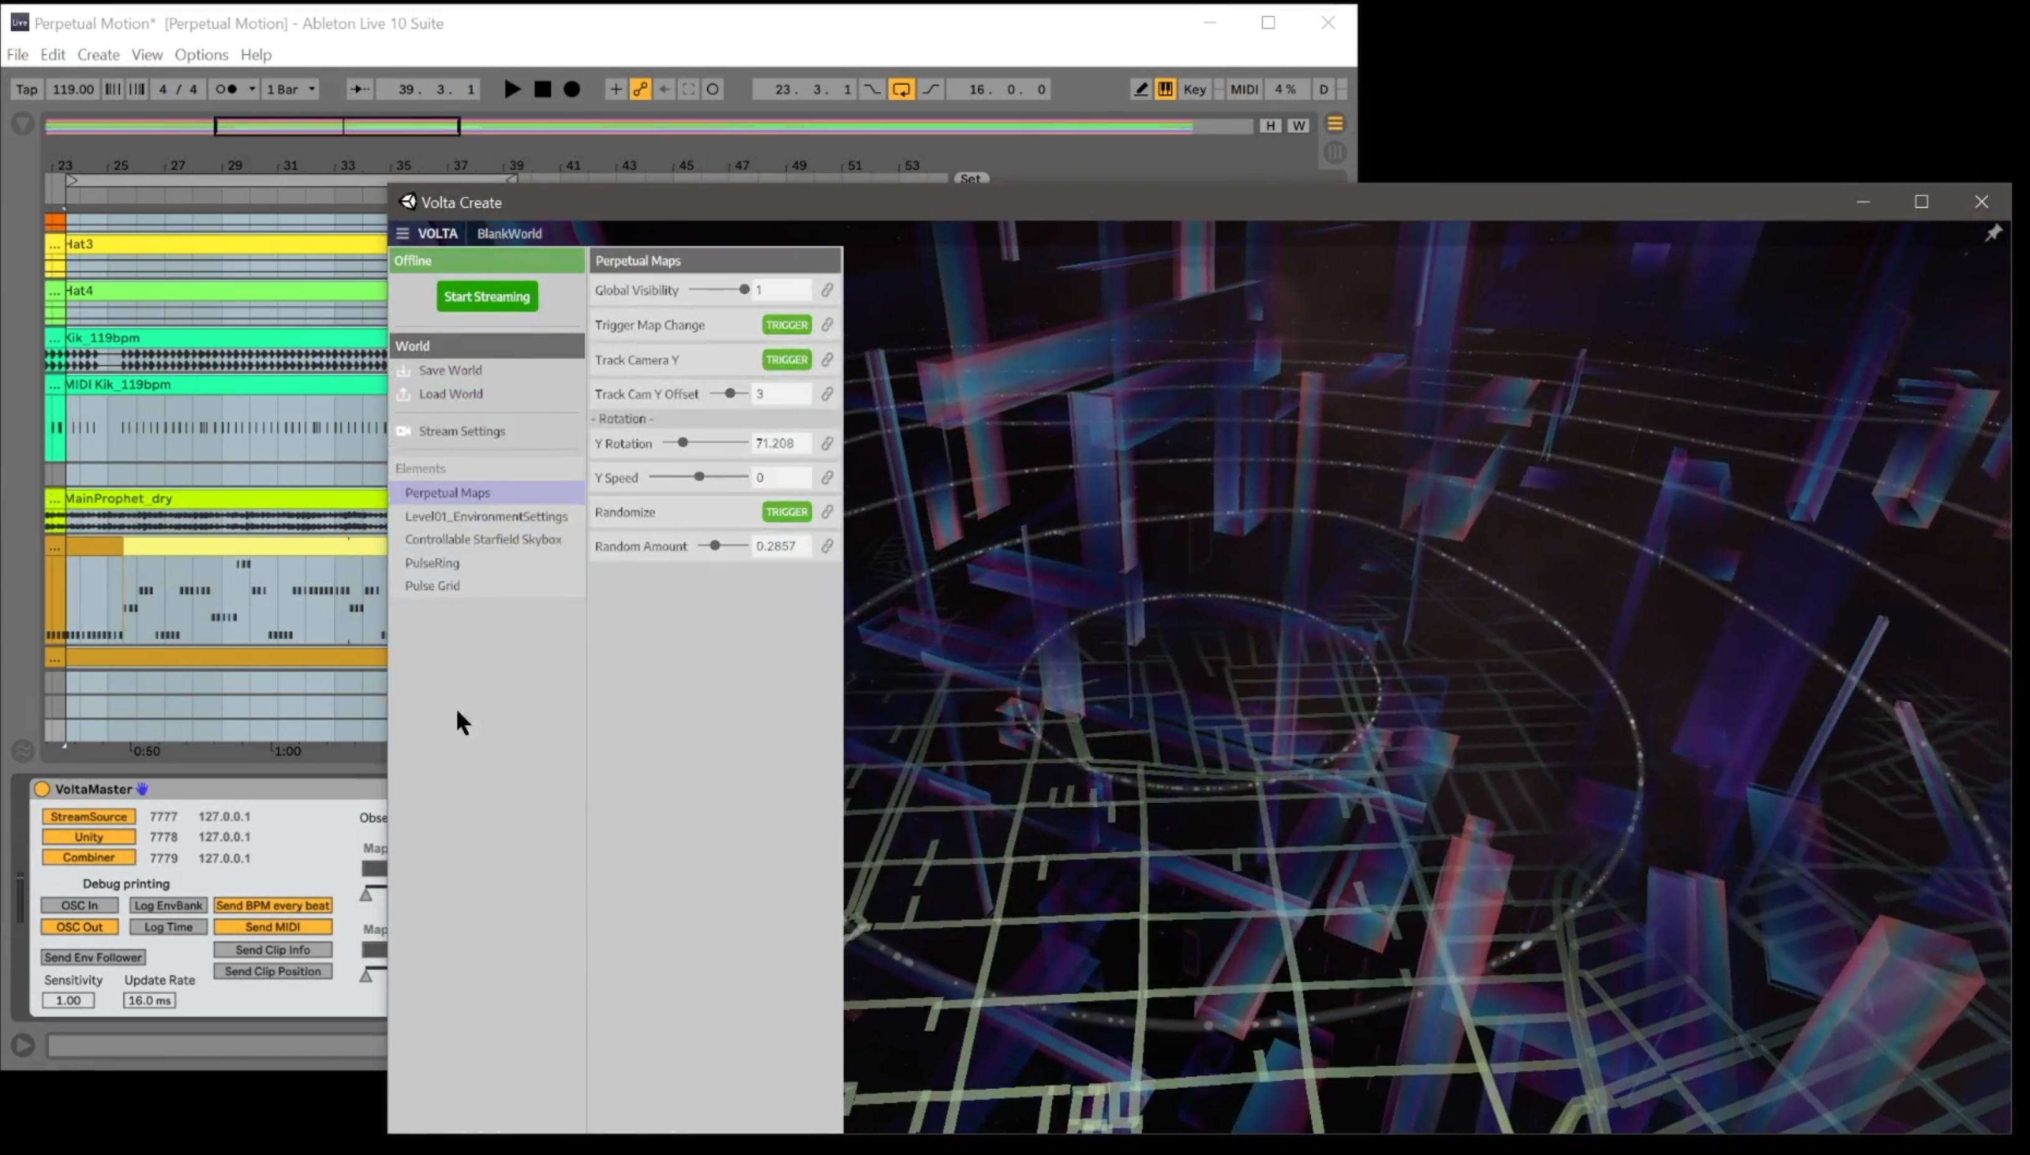Stop playback with the square Stop button
Image resolution: width=2030 pixels, height=1155 pixels.
point(543,90)
